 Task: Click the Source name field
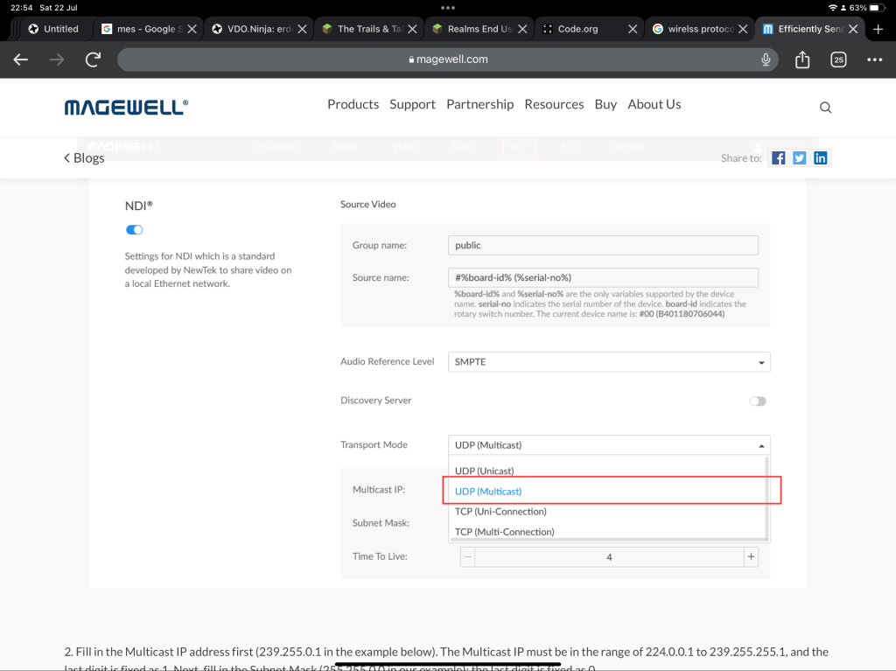click(x=603, y=278)
